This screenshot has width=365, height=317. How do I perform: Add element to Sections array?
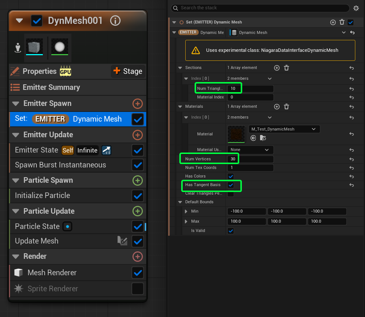tap(276, 68)
